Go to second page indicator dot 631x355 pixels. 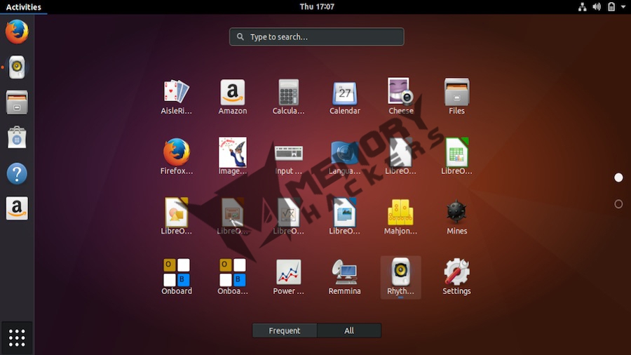click(x=618, y=204)
